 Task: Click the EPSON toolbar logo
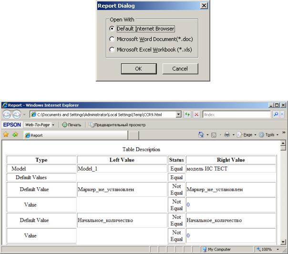pyautogui.click(x=12, y=125)
